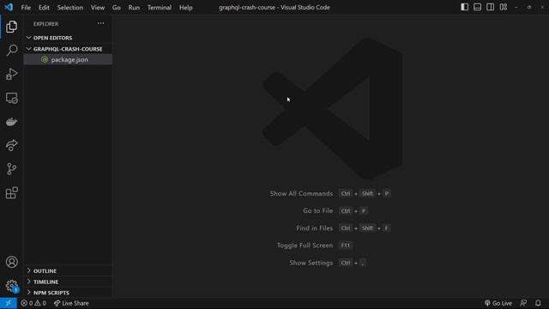Open the Docker view icon
Image resolution: width=549 pixels, height=309 pixels.
tap(11, 122)
